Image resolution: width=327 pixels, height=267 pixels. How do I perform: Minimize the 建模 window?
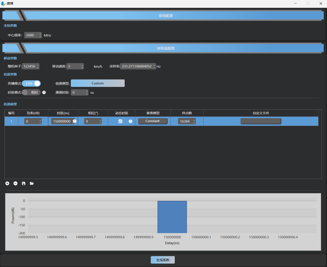(295, 4)
